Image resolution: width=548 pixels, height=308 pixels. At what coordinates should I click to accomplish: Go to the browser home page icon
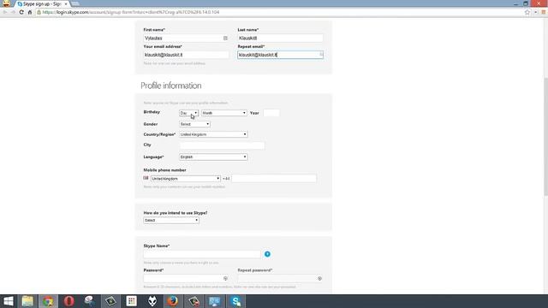pos(30,12)
